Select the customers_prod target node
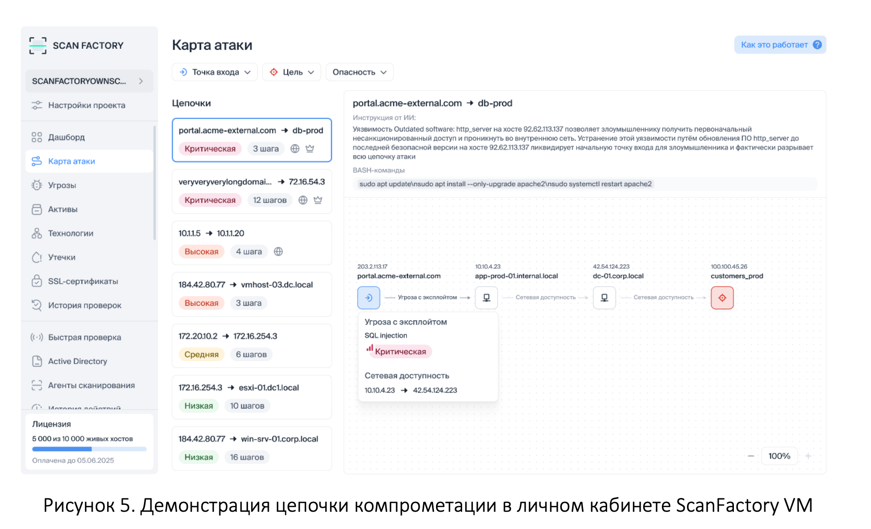 (722, 298)
